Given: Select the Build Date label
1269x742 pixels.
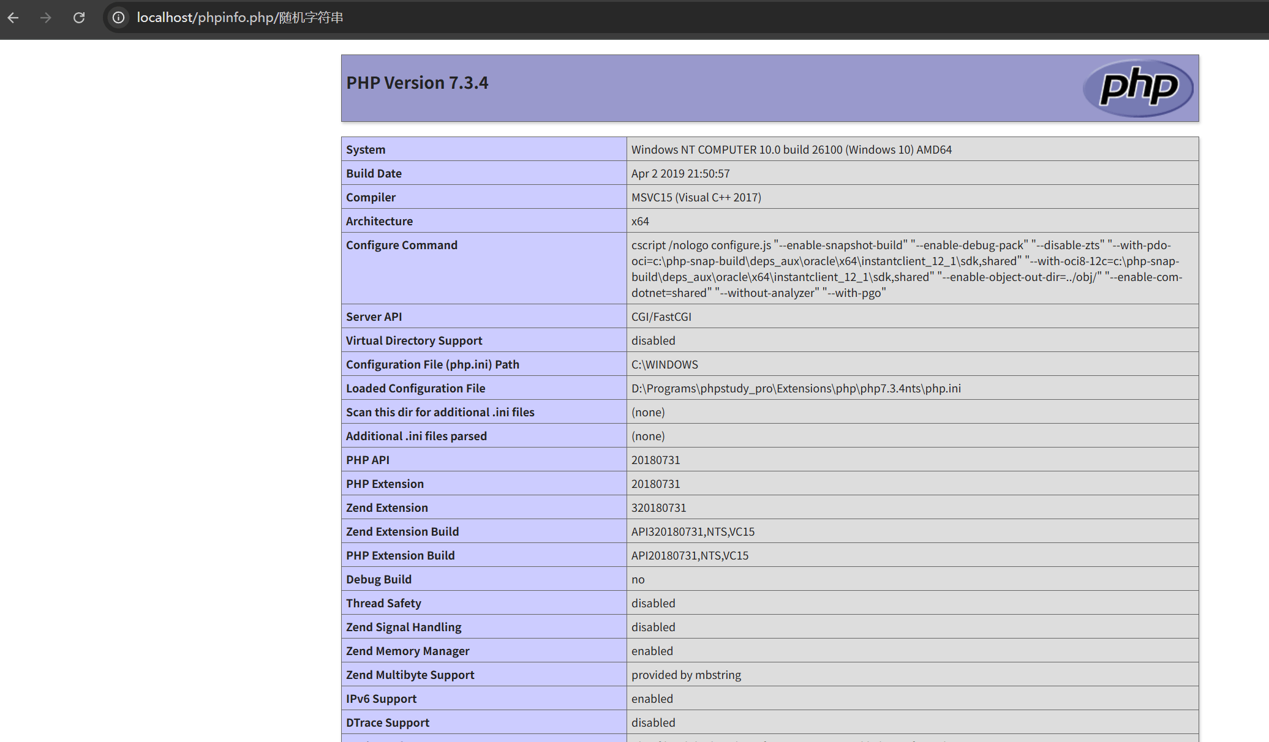Looking at the screenshot, I should pyautogui.click(x=374, y=173).
